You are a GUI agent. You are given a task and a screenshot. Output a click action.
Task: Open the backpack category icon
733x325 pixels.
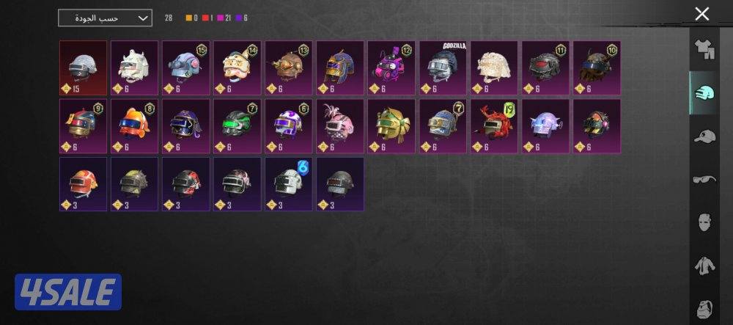(x=704, y=309)
